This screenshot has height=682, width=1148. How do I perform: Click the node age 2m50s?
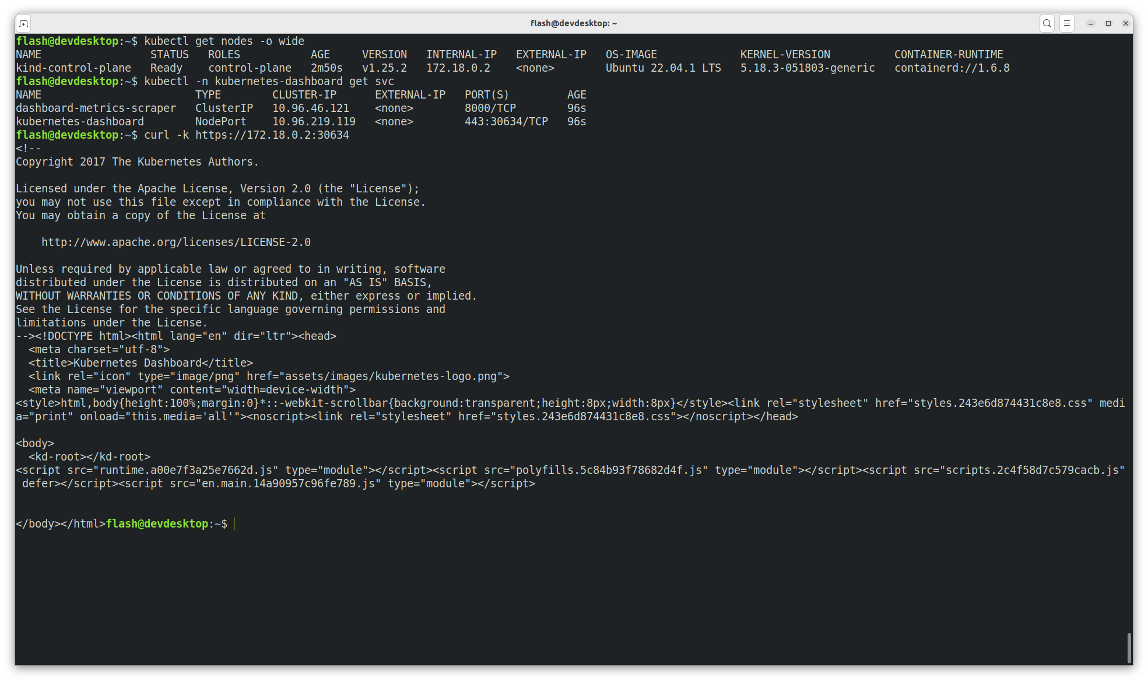pos(327,68)
